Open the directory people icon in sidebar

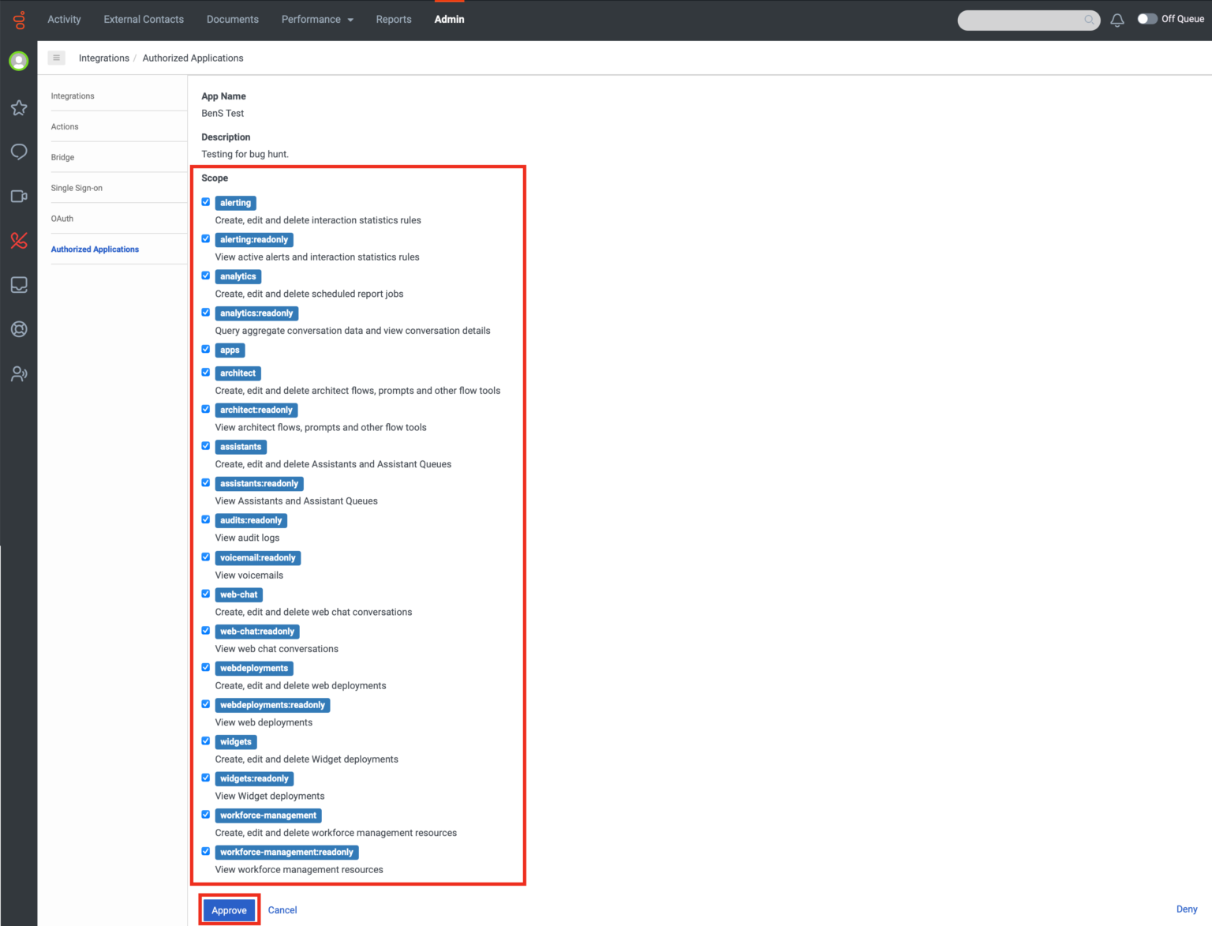coord(18,373)
